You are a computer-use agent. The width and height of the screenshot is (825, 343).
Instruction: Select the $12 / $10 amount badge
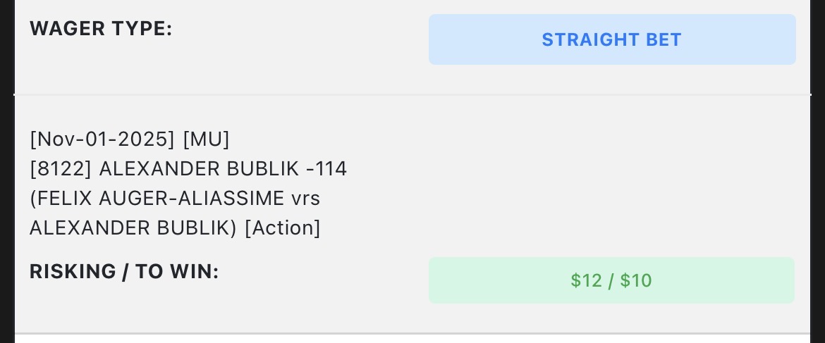(611, 280)
